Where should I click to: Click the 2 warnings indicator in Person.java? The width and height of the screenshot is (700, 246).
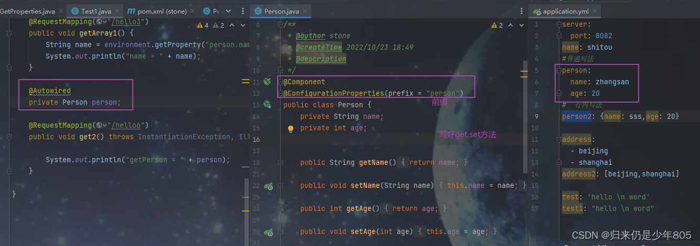pos(497,25)
